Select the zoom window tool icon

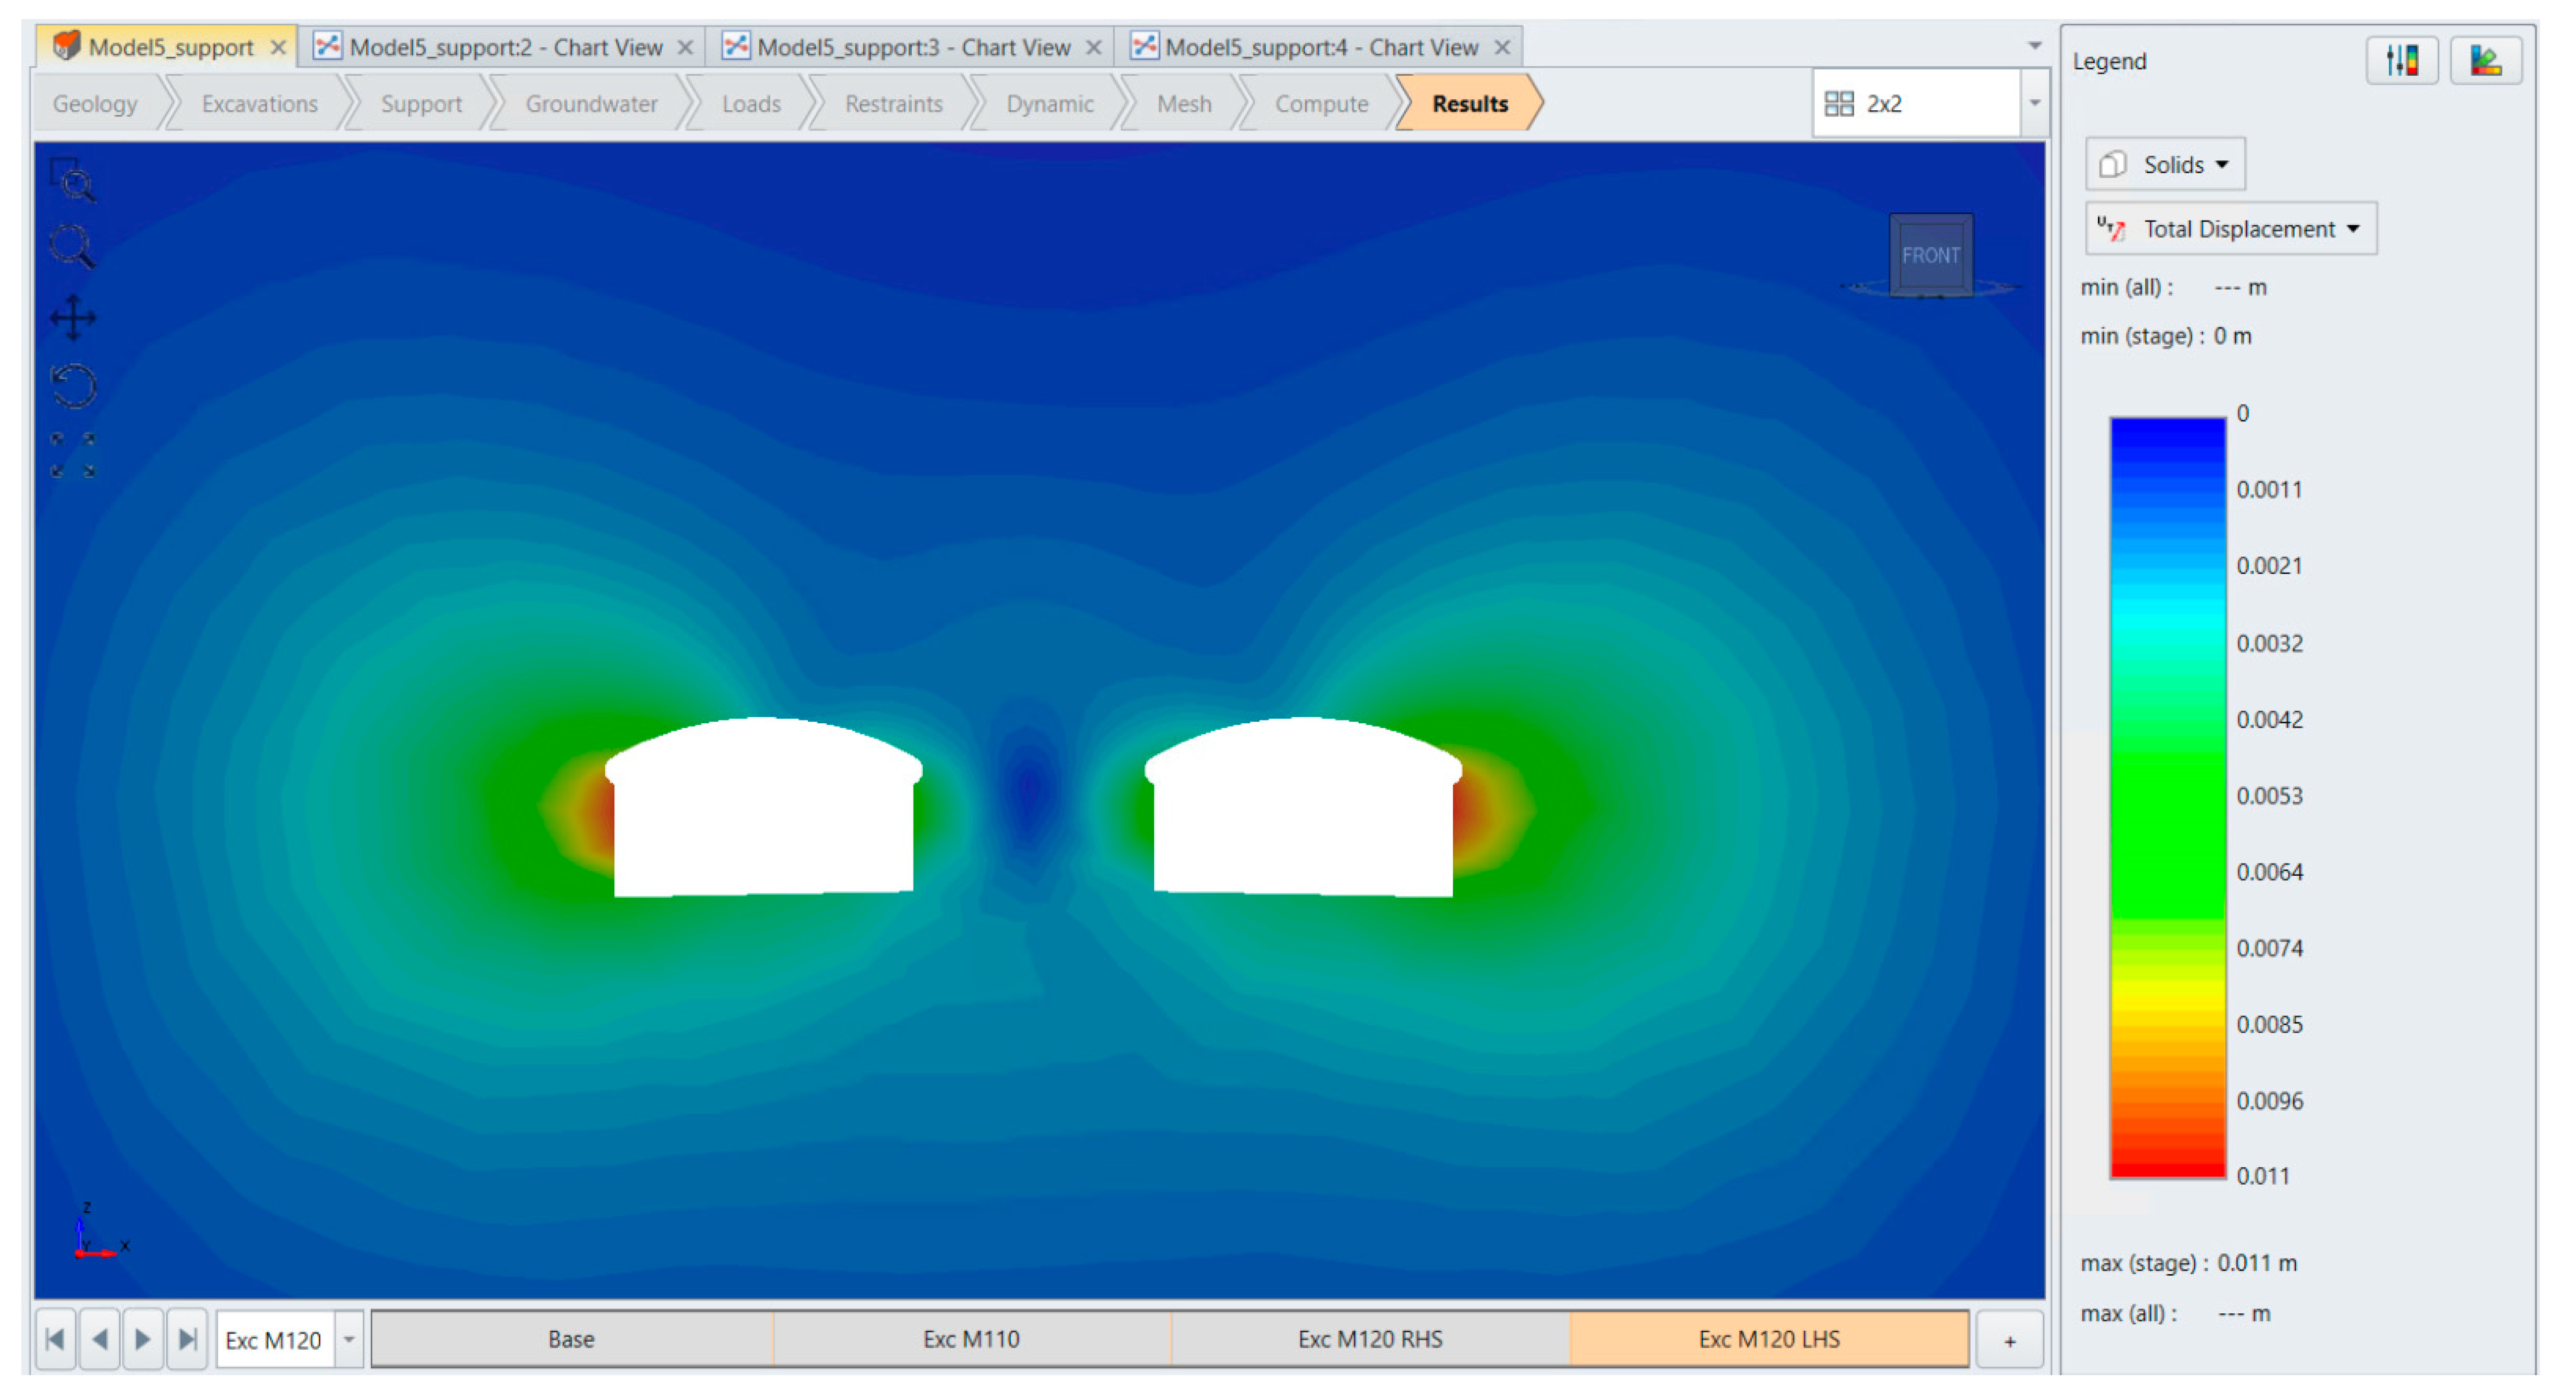(72, 180)
